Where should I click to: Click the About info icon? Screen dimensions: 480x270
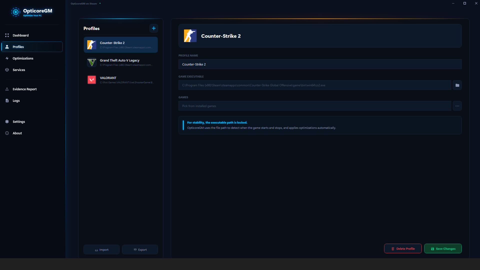pyautogui.click(x=7, y=133)
